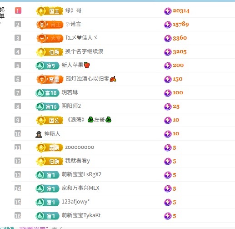Click the 伯爵 badge beside 换个名字继续浪

50,52
